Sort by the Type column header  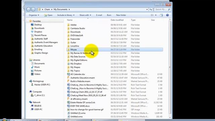coord(133,20)
